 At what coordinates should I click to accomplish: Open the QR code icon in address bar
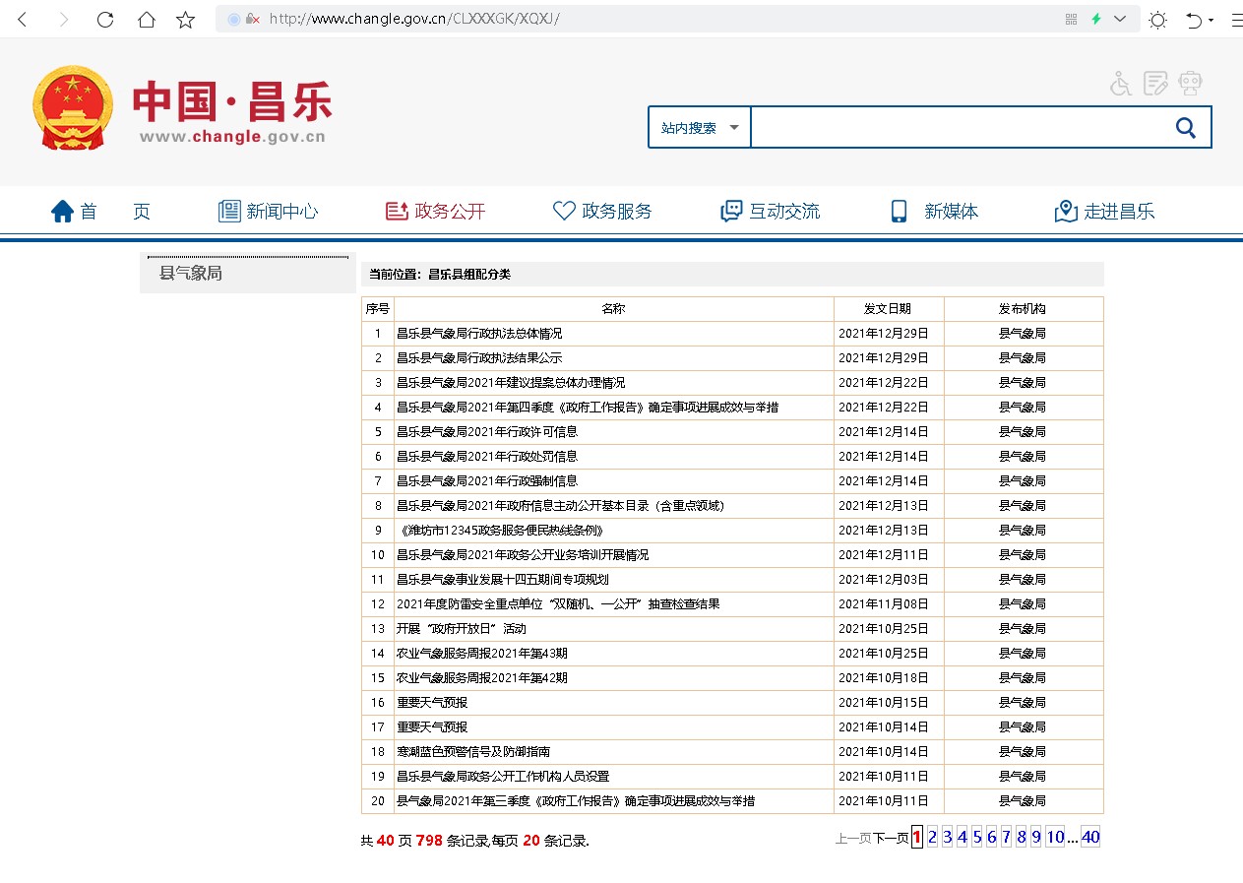click(1071, 20)
